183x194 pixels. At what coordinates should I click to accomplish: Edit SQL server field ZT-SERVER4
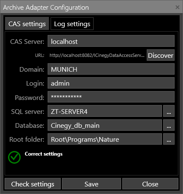[x=105, y=111]
